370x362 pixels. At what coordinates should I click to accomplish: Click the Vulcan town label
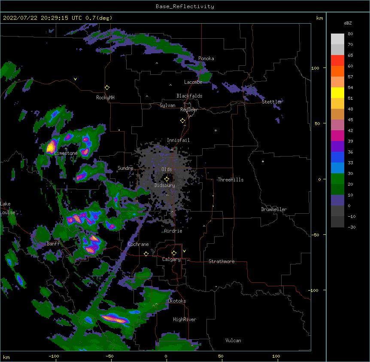tap(233, 341)
